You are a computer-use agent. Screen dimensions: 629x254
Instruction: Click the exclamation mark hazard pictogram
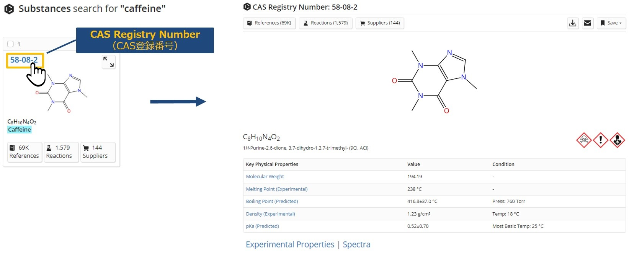601,140
